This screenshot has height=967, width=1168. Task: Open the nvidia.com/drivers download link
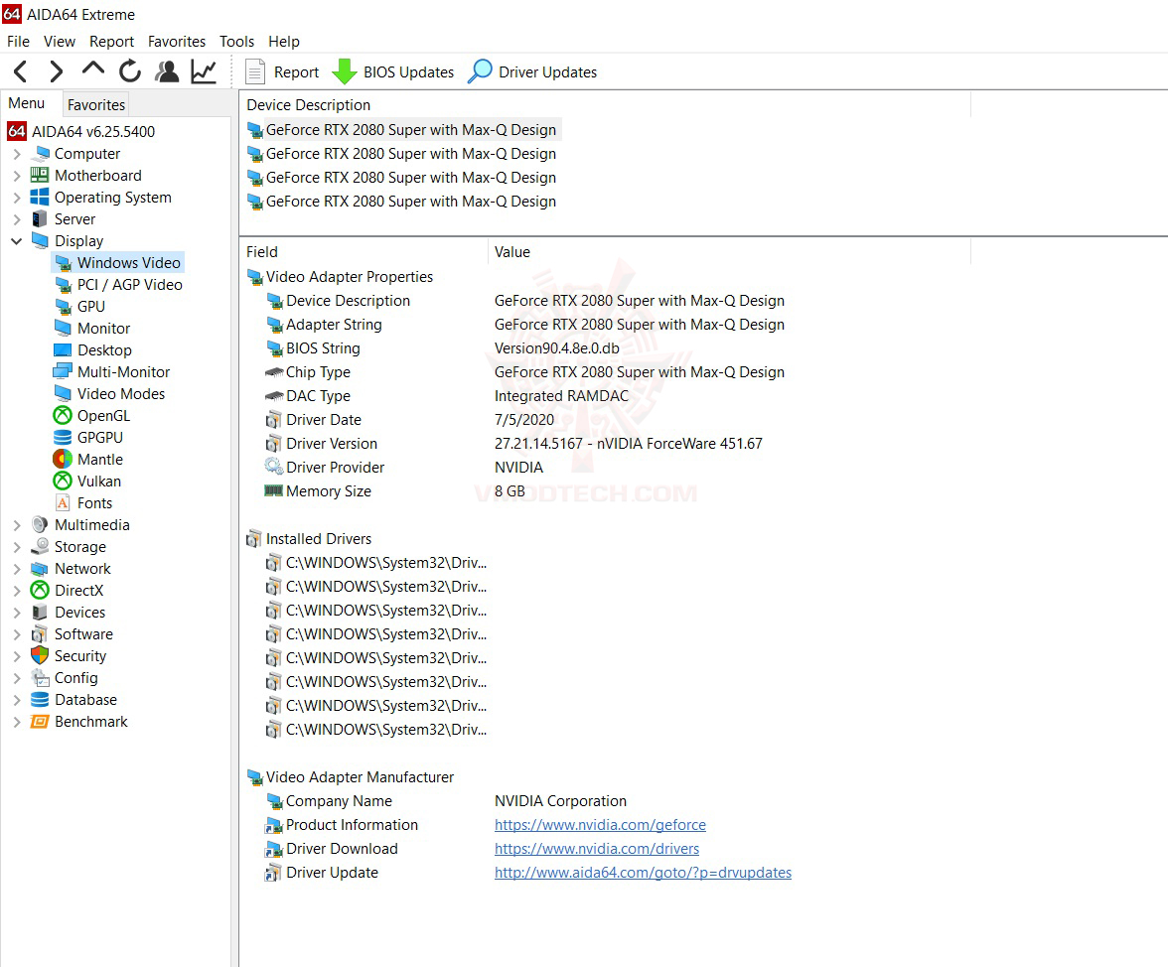(x=597, y=849)
